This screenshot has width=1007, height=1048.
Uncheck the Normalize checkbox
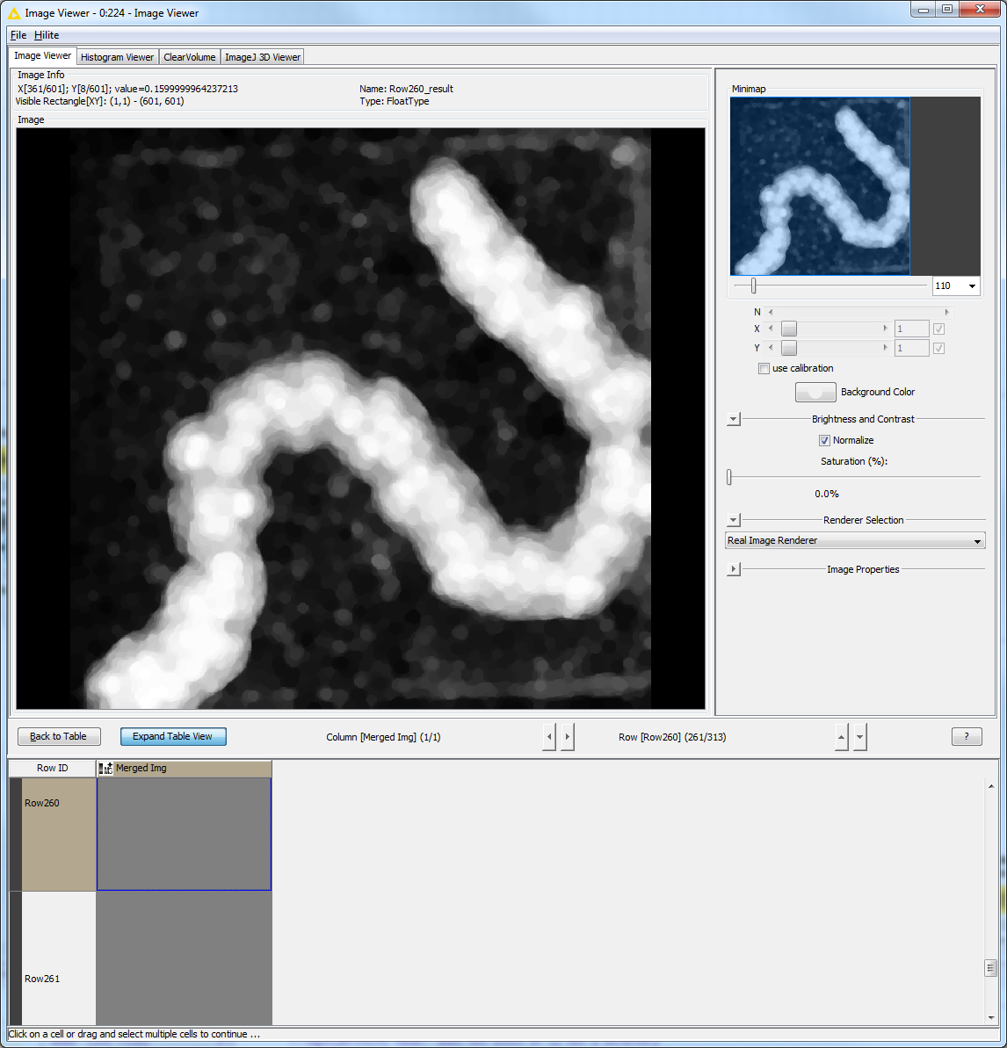point(824,441)
